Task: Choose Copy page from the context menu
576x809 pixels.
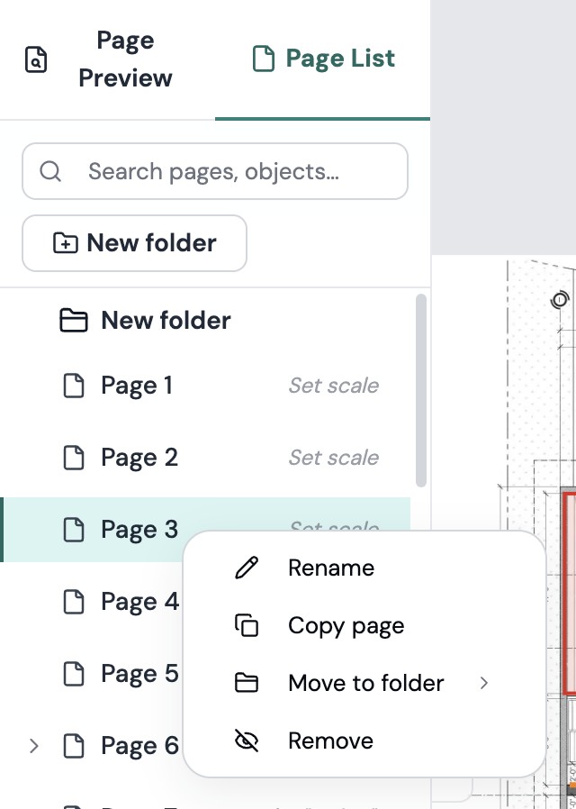Action: [364, 626]
